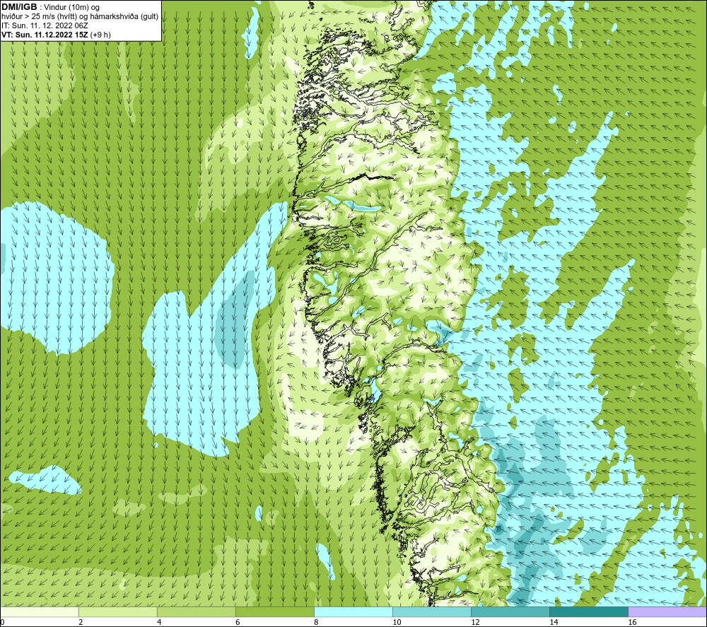Click the purple legend swatch above 16 m/s

667,611
